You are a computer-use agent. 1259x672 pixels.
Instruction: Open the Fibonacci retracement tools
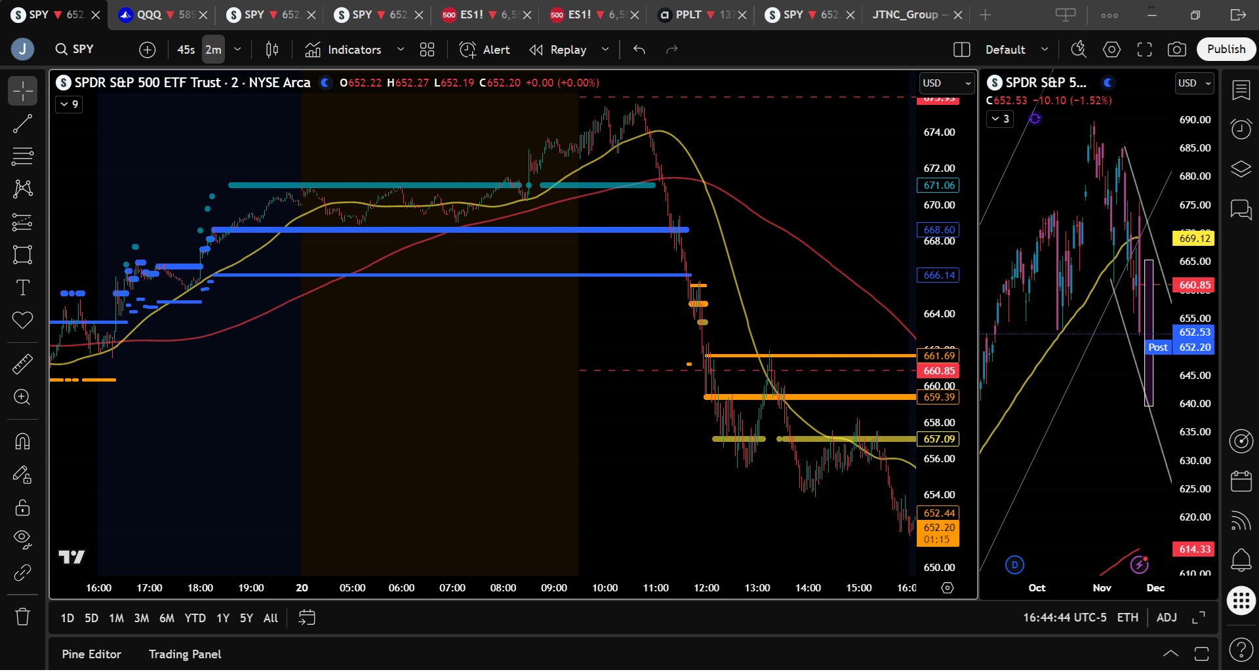click(x=22, y=156)
